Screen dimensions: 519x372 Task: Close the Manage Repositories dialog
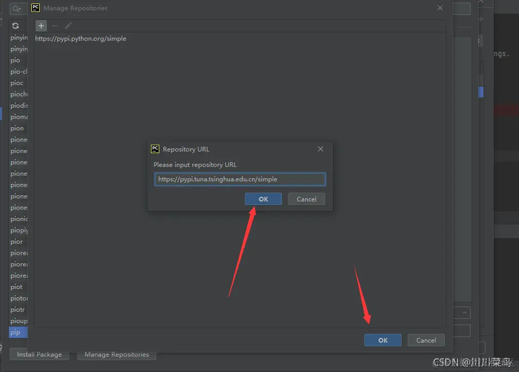tap(440, 8)
